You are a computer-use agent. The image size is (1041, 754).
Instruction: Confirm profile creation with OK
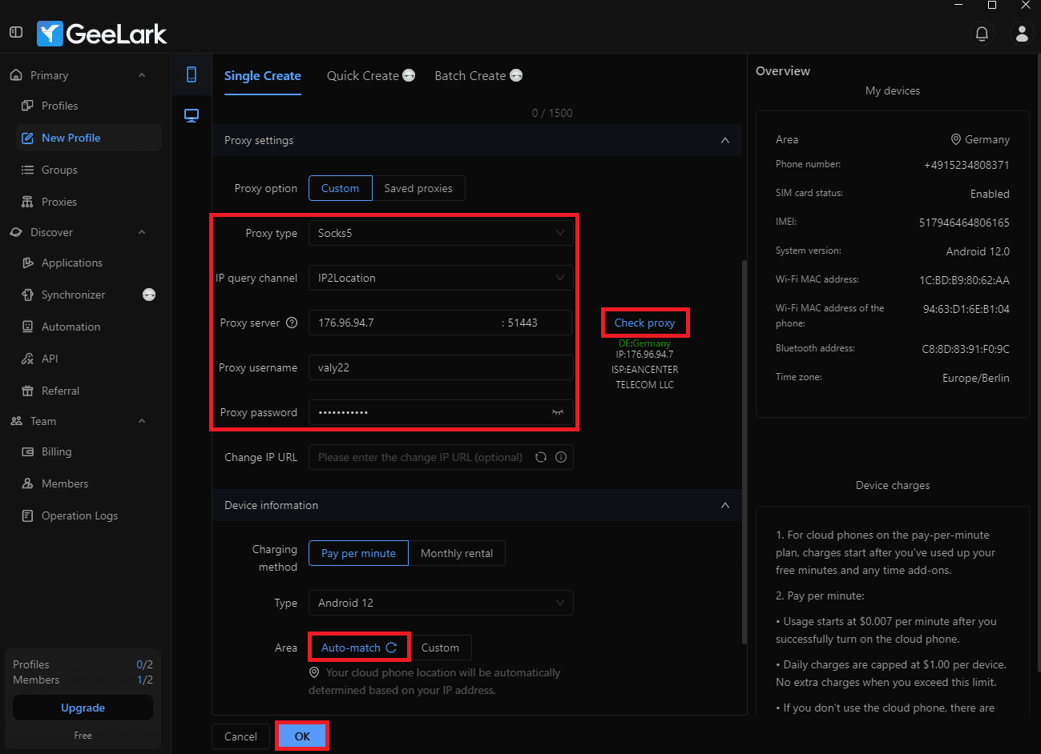[x=302, y=735]
